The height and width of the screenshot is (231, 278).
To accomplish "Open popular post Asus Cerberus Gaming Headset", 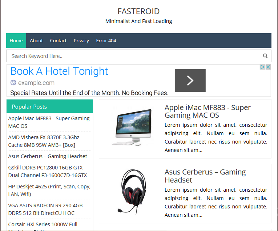I will coord(48,156).
